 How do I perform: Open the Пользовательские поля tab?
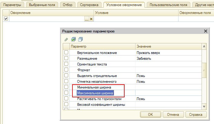[169, 5]
